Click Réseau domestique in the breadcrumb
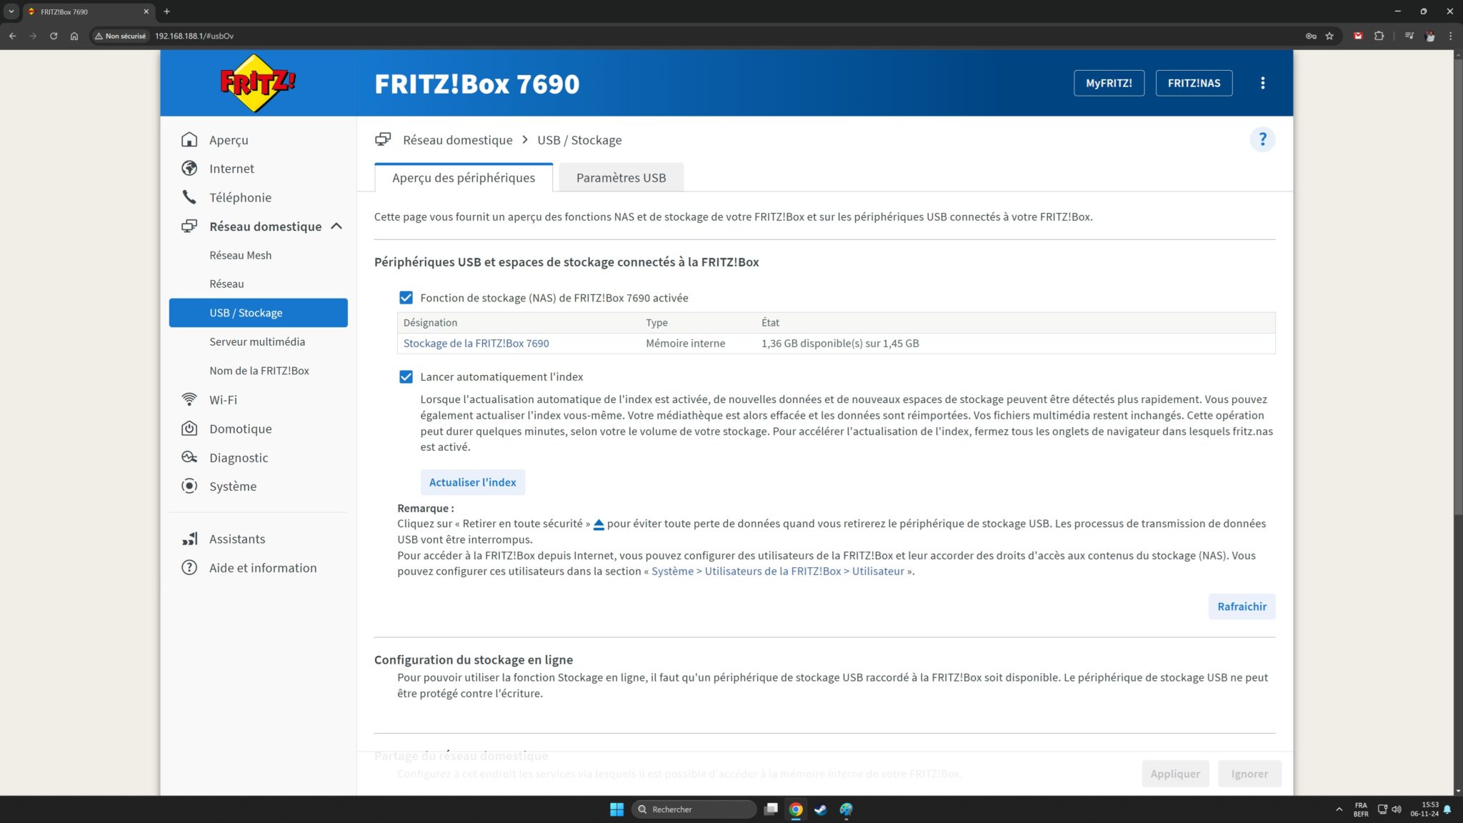 click(457, 139)
